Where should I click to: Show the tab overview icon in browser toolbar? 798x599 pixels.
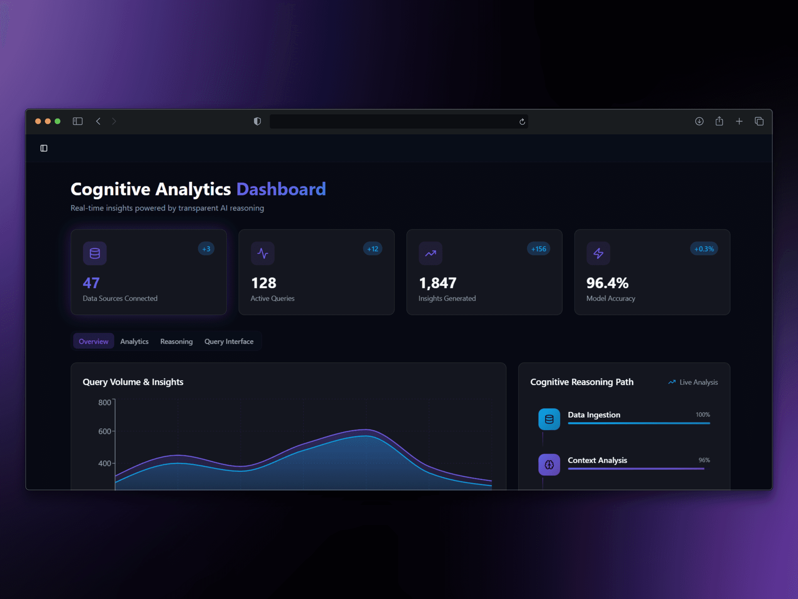(759, 121)
